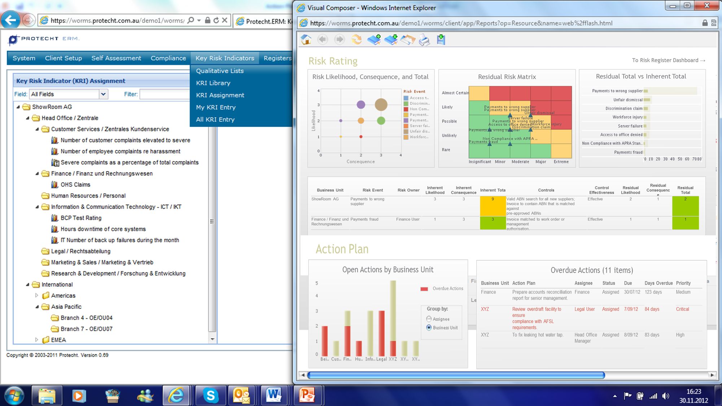Viewport: 722px width, 406px height.
Task: Follow the To Risk Register Dashboard link
Action: click(668, 60)
